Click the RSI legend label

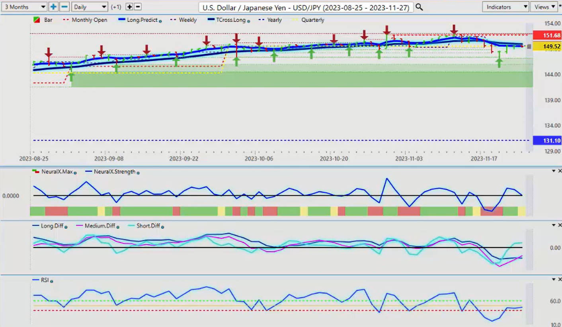45,280
